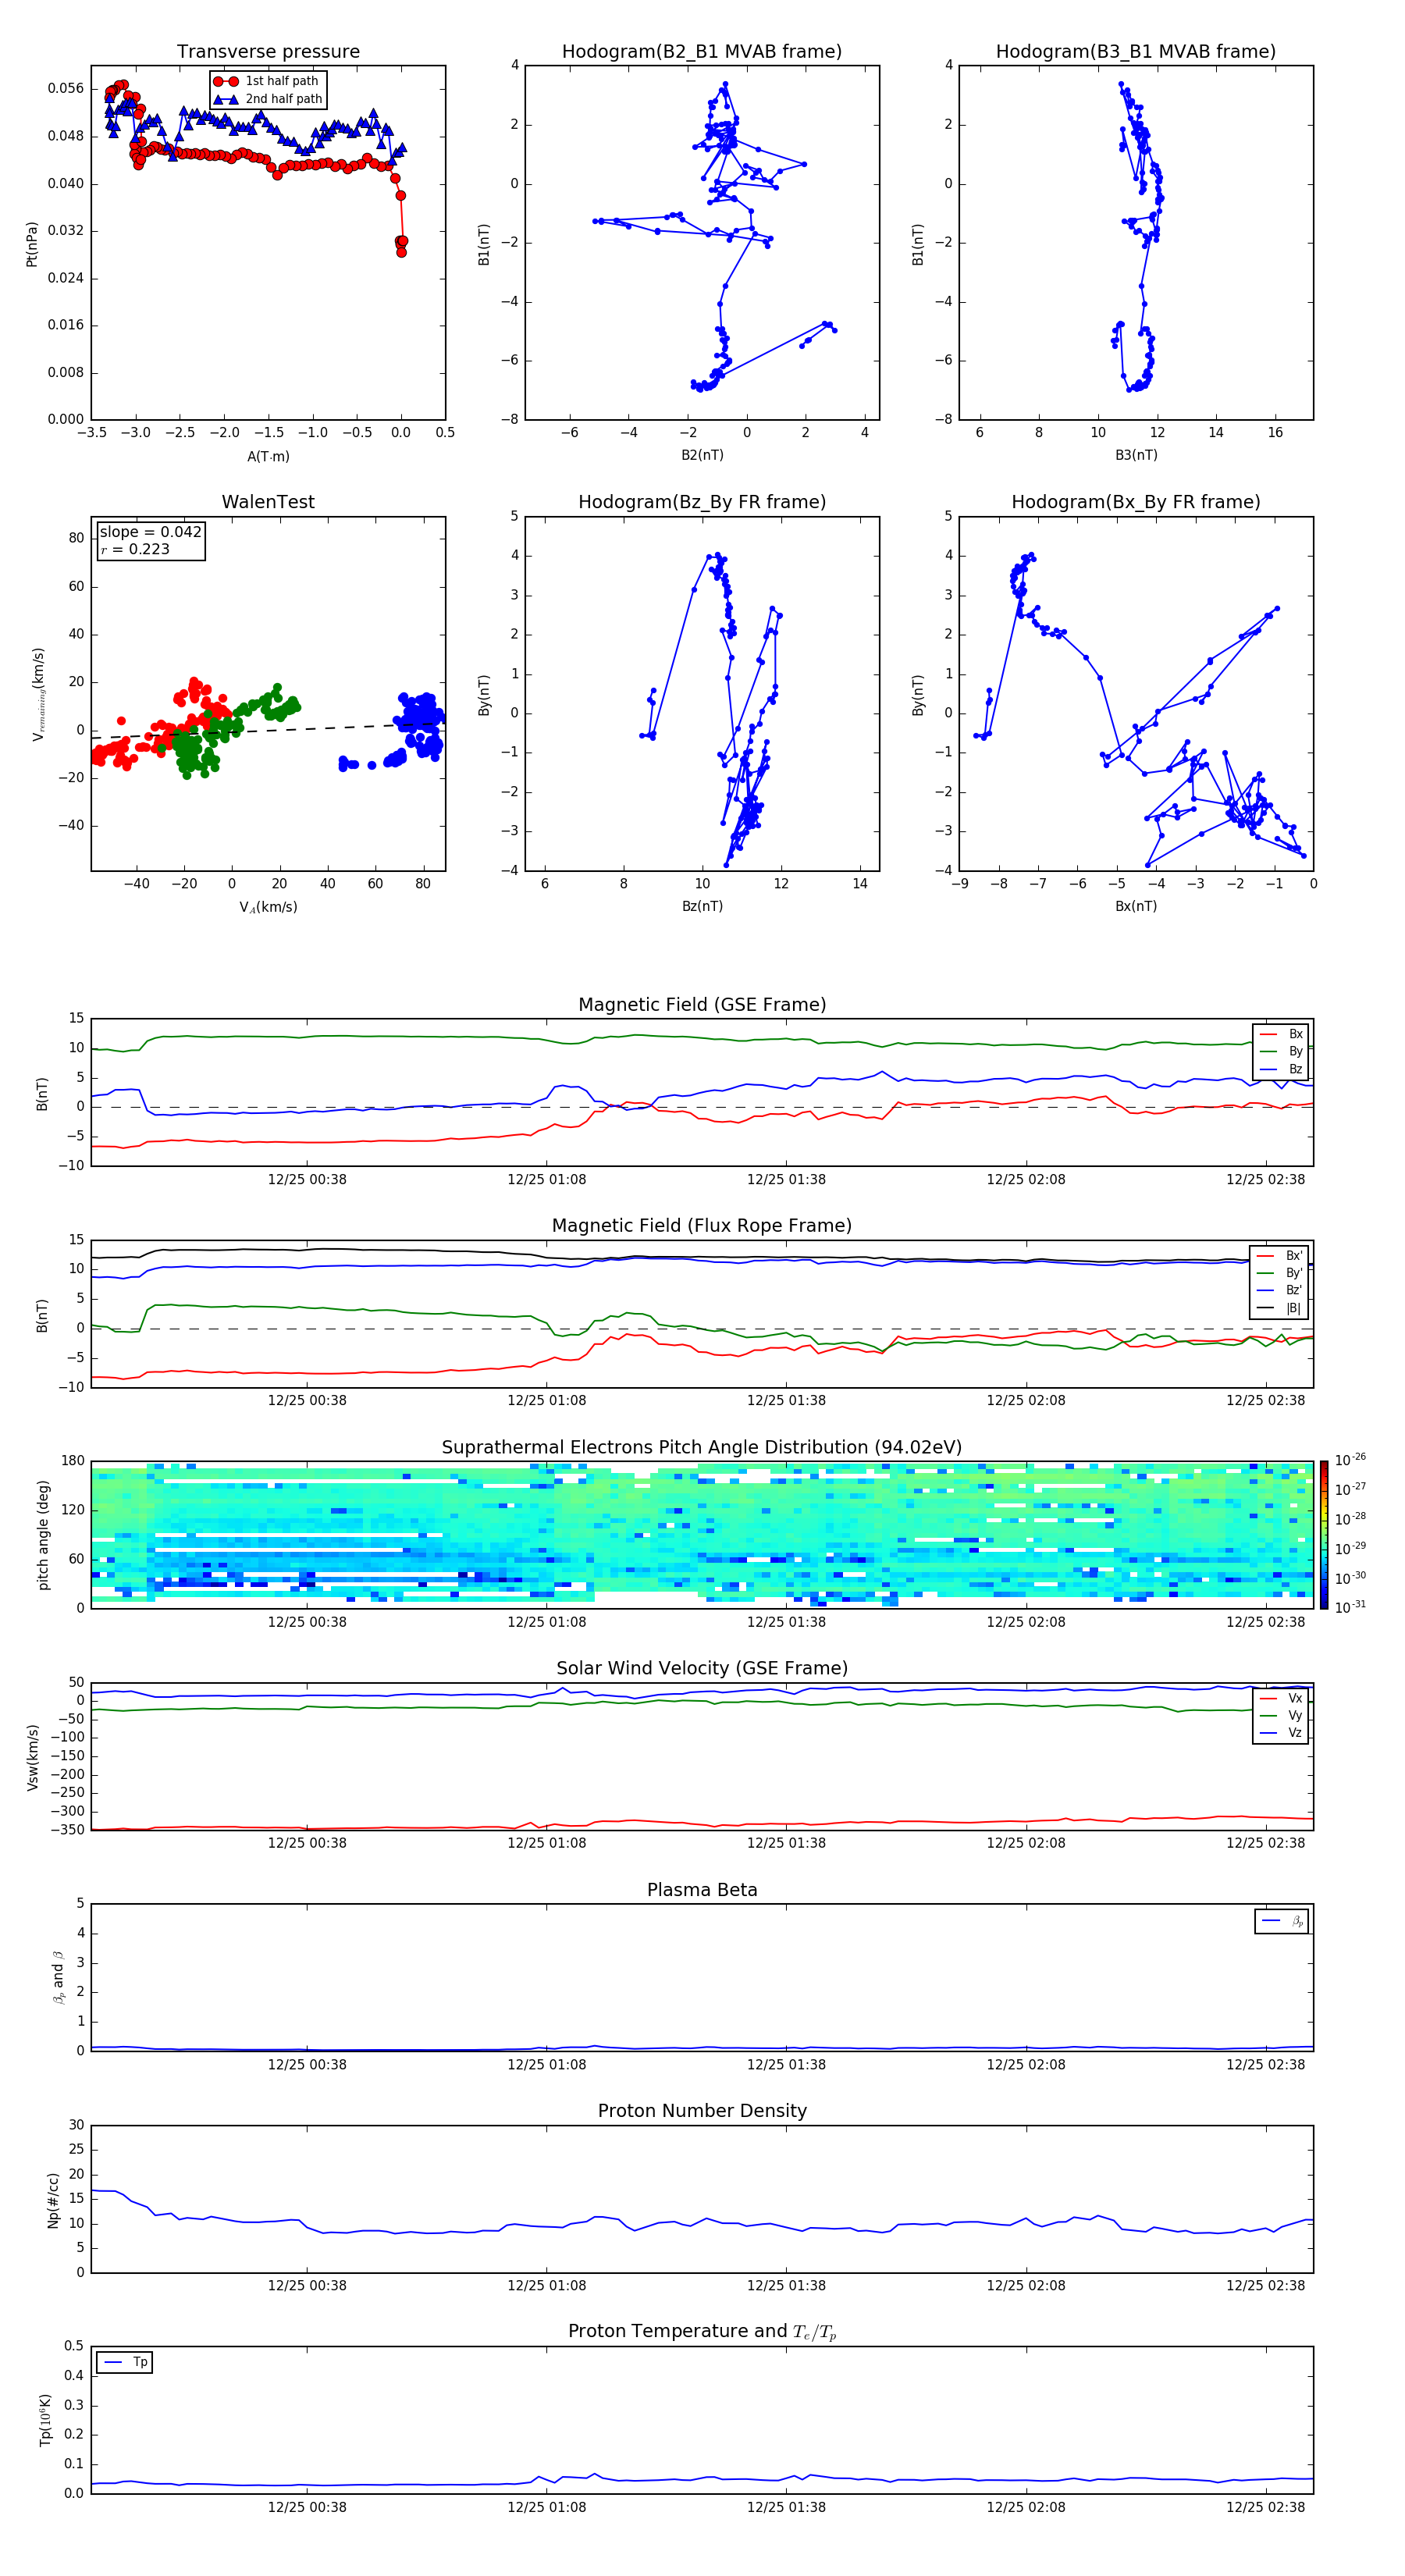Click 'Suprathermal Electrons Pitch Angle Distribution' title
Screen dimensions: 1405x2576
point(702,1448)
